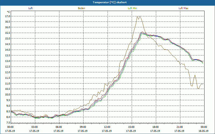The image size is (215, 134).
Task: Click the 17.05.19 date under 12:00
Action: pos(107,131)
